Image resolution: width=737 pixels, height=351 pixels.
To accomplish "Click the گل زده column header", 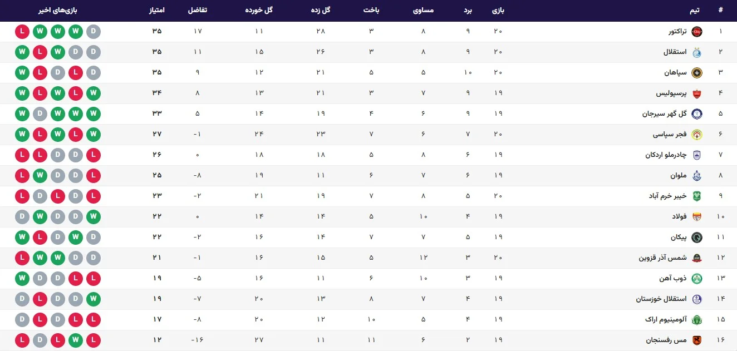I will point(320,11).
